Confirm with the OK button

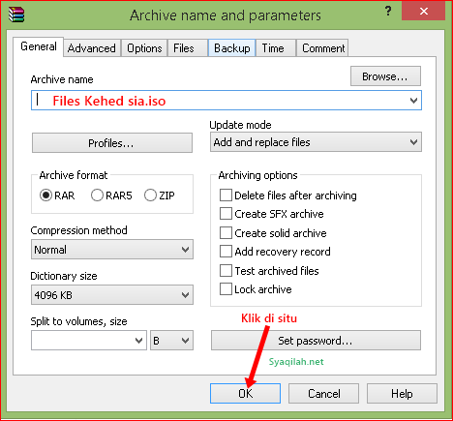tap(245, 394)
